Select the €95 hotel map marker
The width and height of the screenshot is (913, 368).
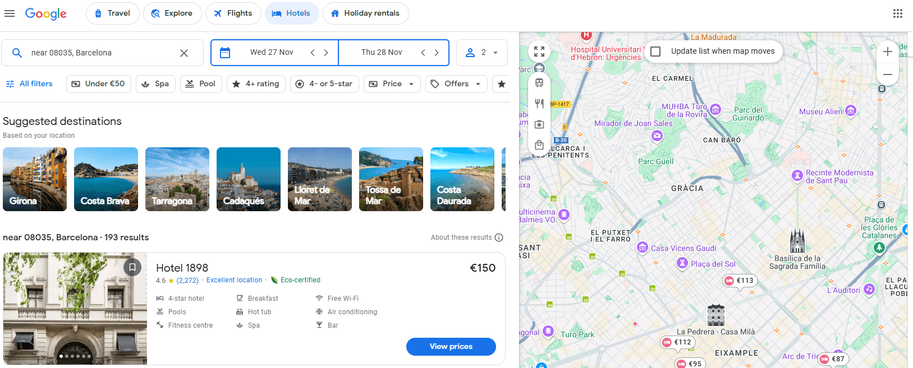[x=690, y=364]
